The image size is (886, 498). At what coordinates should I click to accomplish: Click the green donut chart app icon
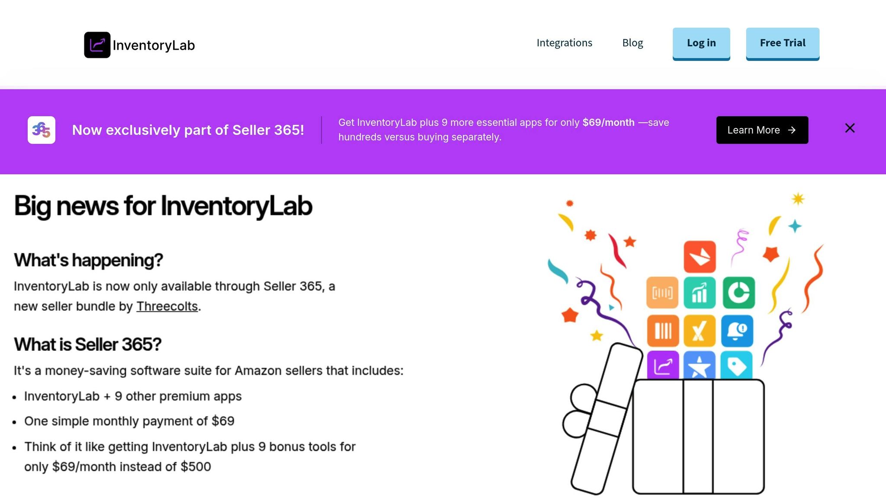coord(738,293)
